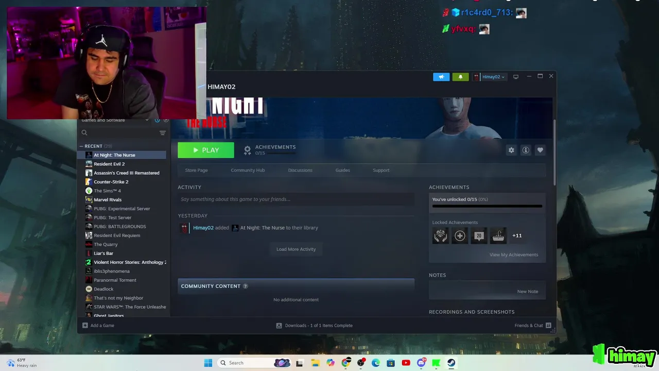Click Community Content help question mark

point(245,286)
